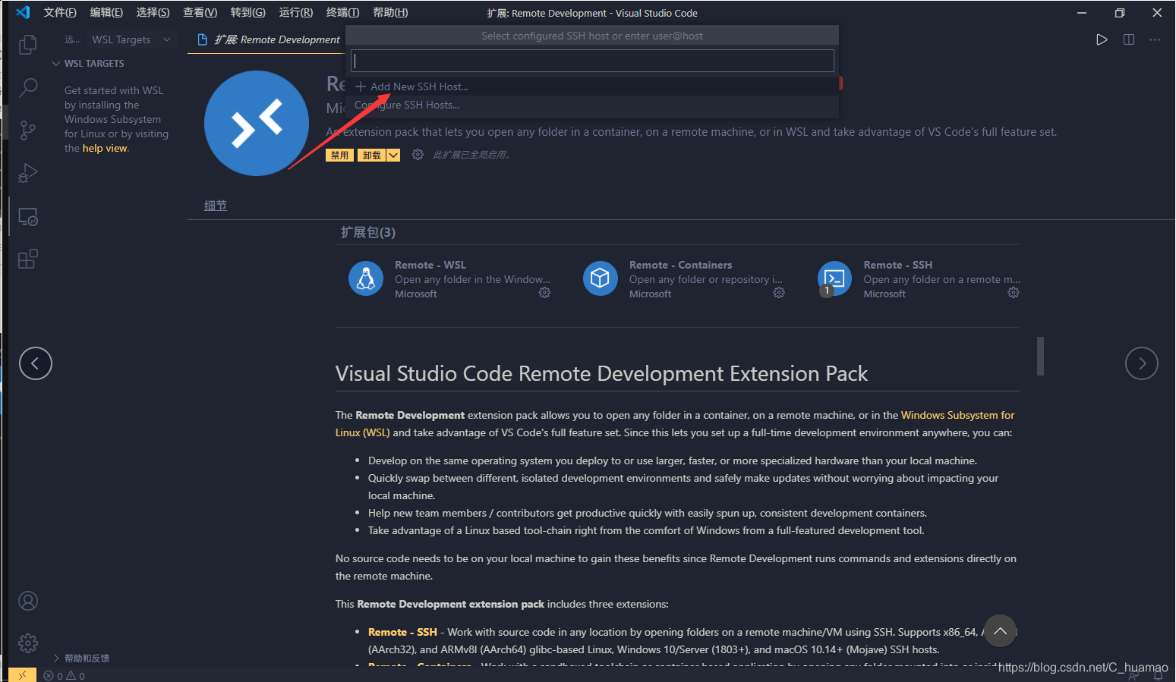Viewport: 1176px width, 682px height.
Task: Open the 终端(T) menu
Action: pyautogui.click(x=342, y=13)
